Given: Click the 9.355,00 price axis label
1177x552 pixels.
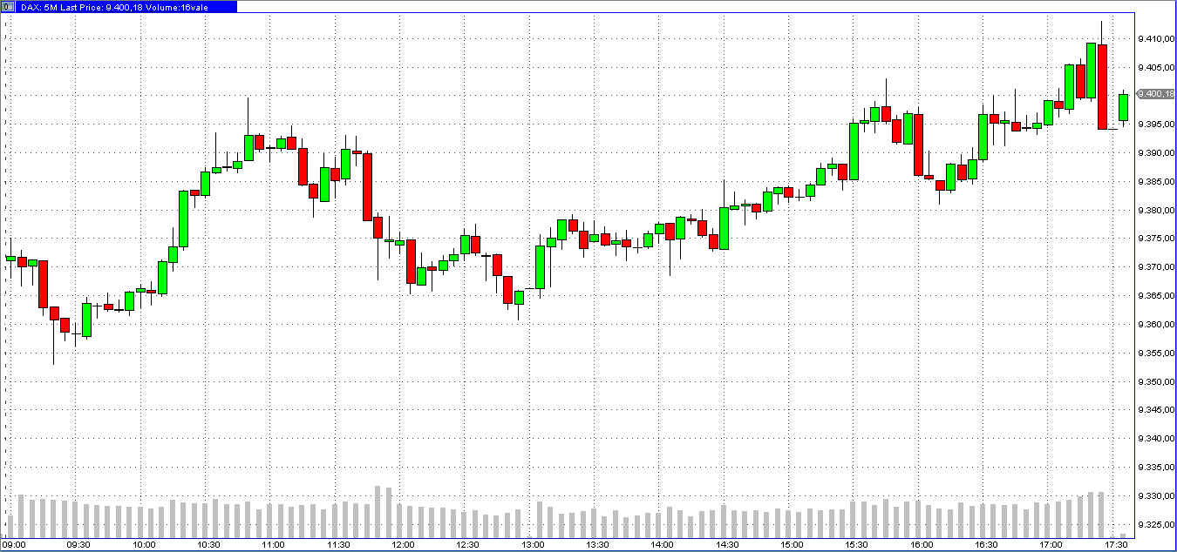Looking at the screenshot, I should pos(1154,353).
